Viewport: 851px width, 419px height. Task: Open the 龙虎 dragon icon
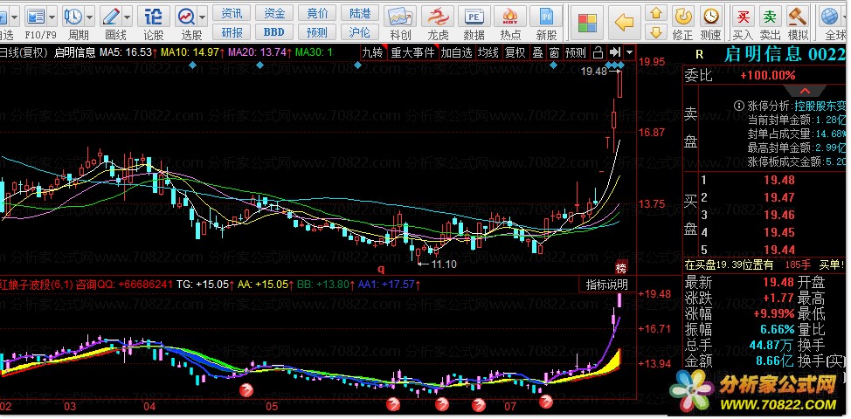[438, 17]
